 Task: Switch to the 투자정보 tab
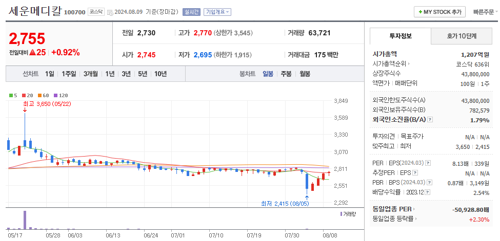[401, 36]
